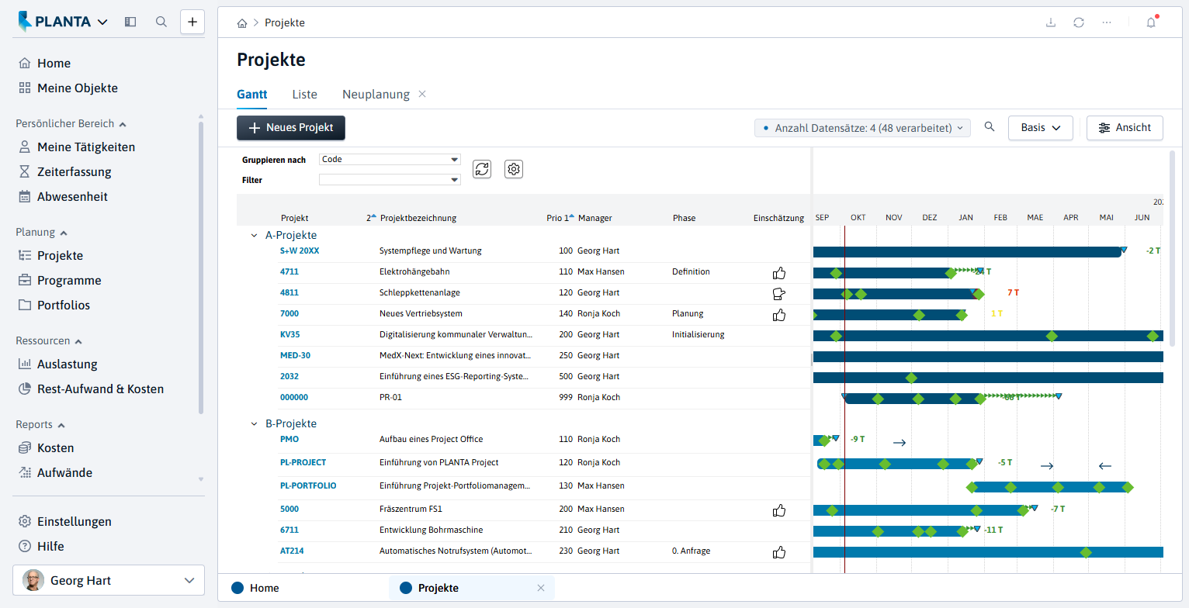The width and height of the screenshot is (1189, 608).
Task: Collapse the B-Projekte group
Action: [254, 423]
